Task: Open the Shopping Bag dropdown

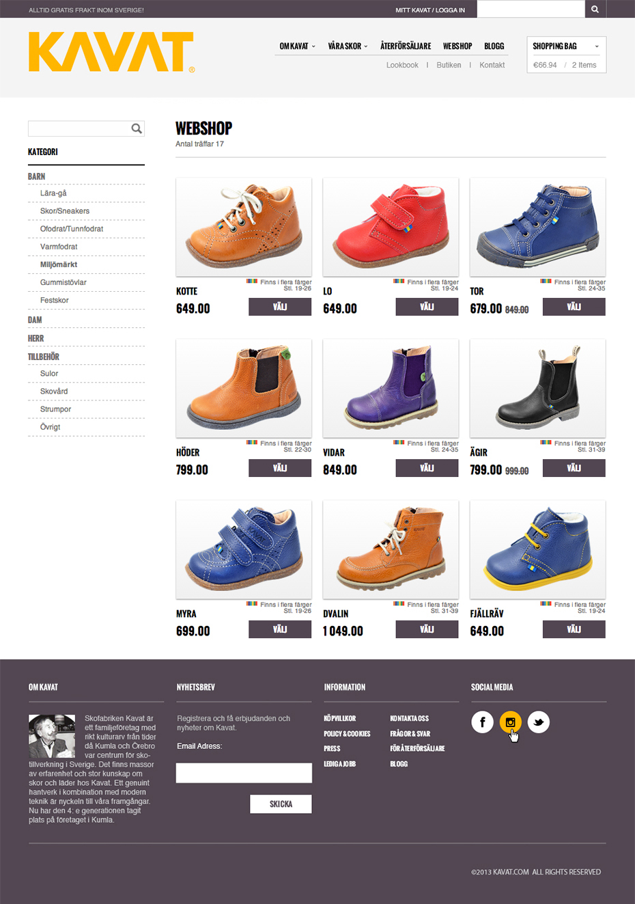Action: [567, 46]
